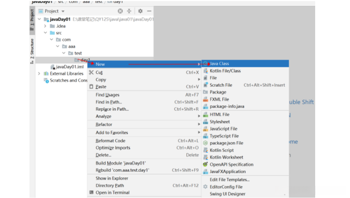This screenshot has height=198, width=350.
Task: Open the Project view dropdown
Action: 63,11
